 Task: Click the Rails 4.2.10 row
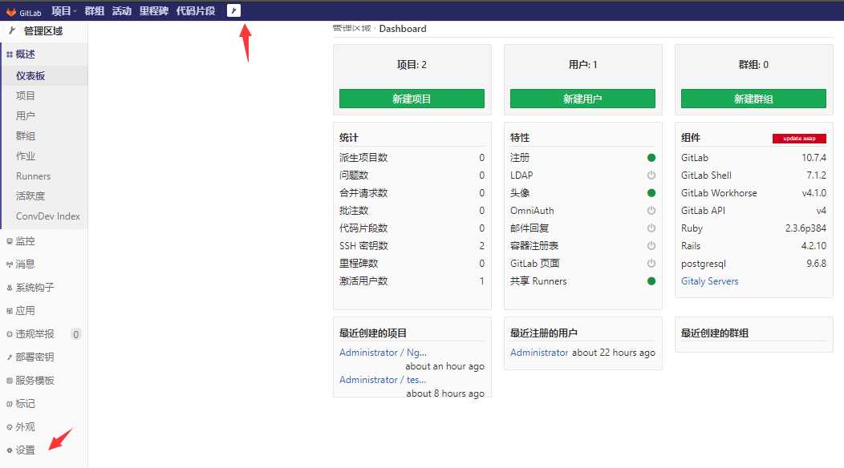coord(753,246)
